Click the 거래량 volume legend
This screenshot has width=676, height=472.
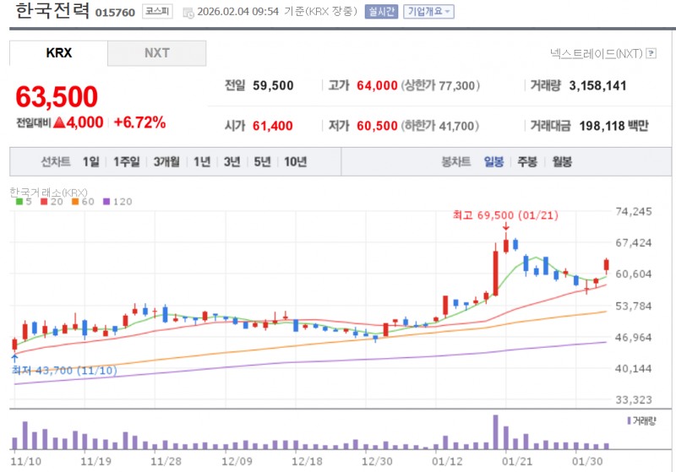coord(641,420)
